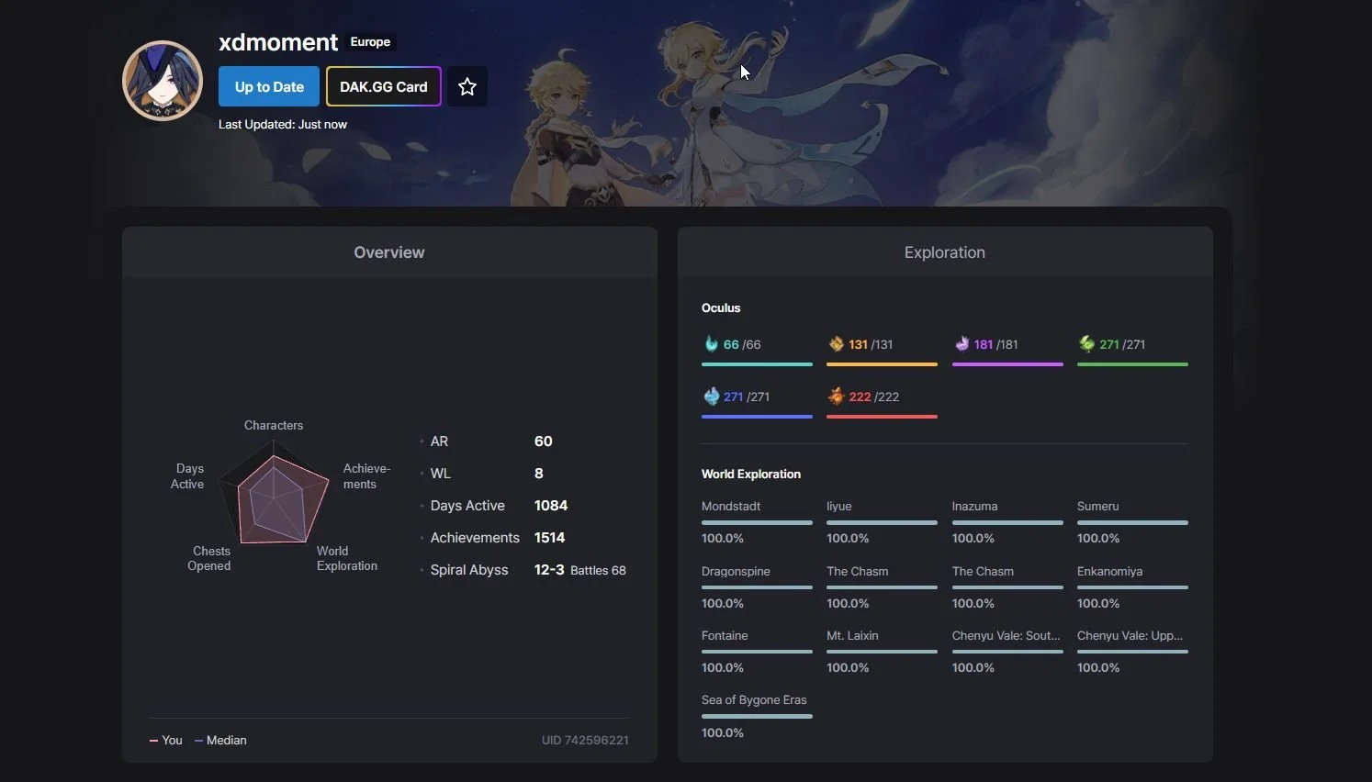Click the Mondstadt exploration entry

point(757,522)
